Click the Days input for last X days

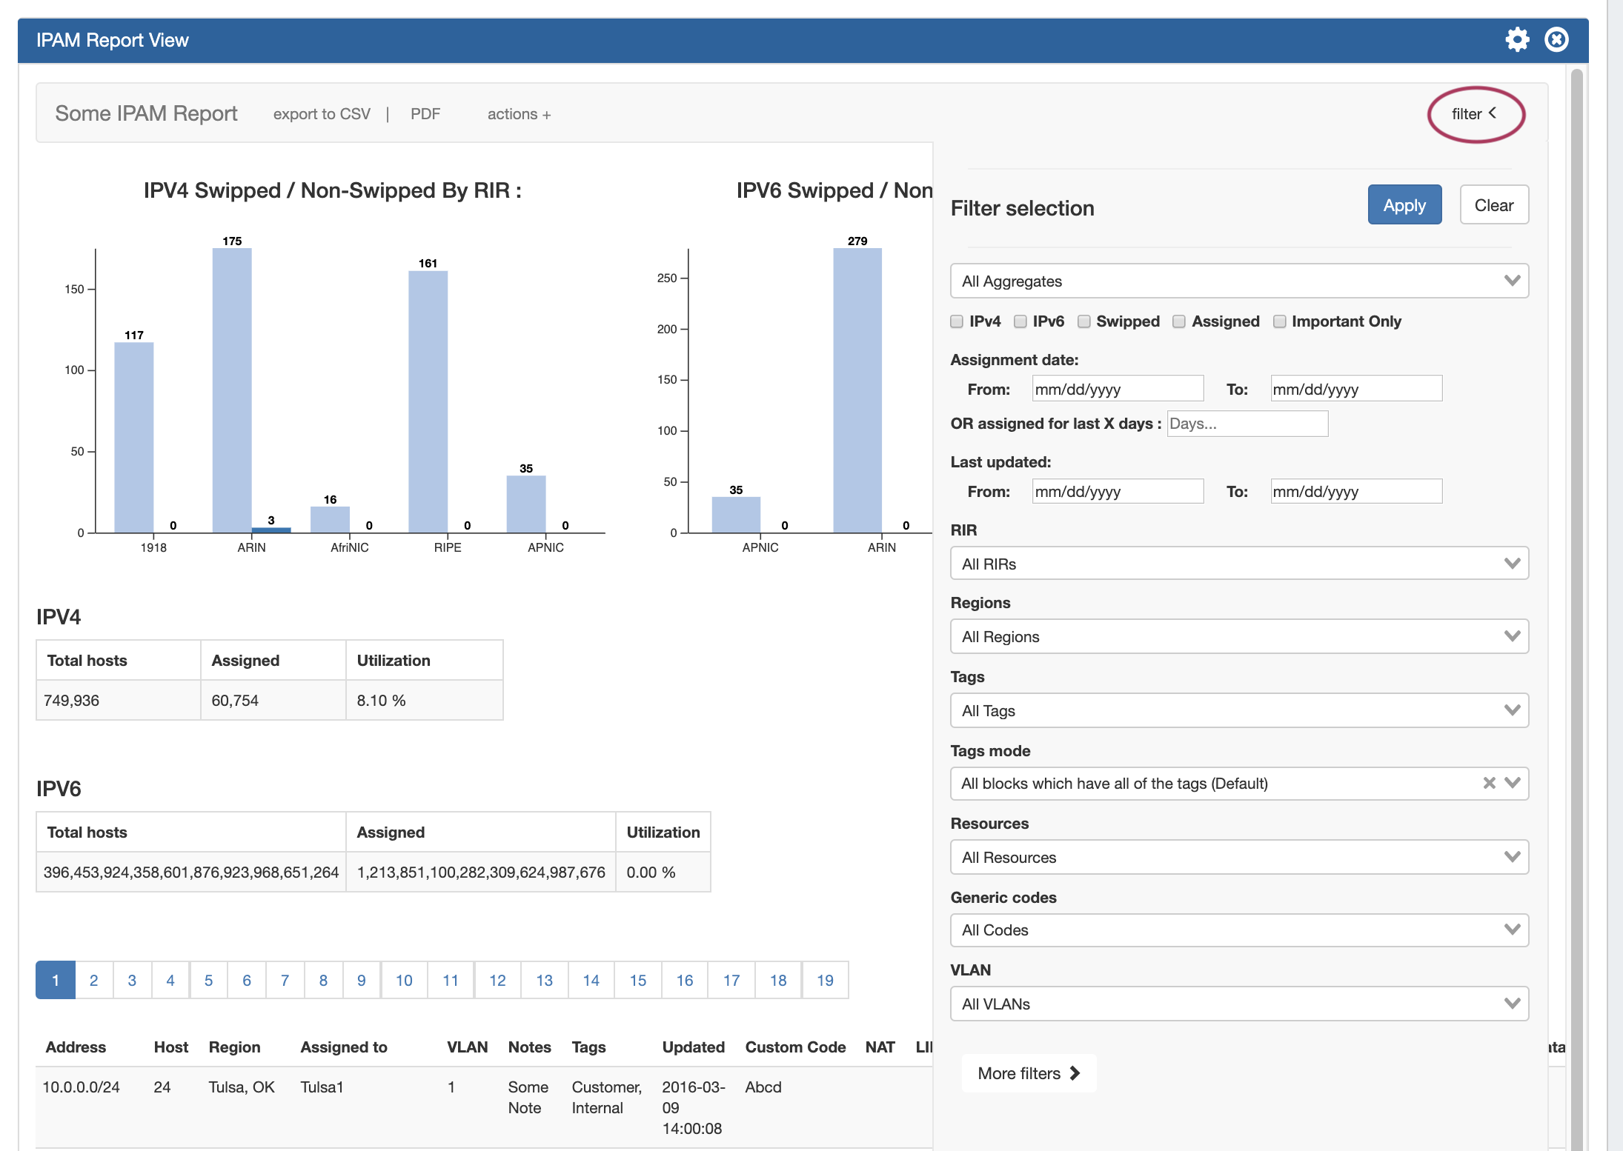pyautogui.click(x=1247, y=424)
